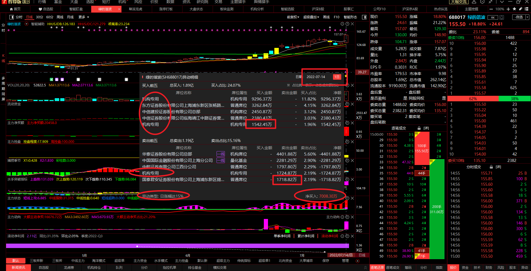Click the pencil edit icon in toolbar
The image size is (531, 271).
pos(520,9)
